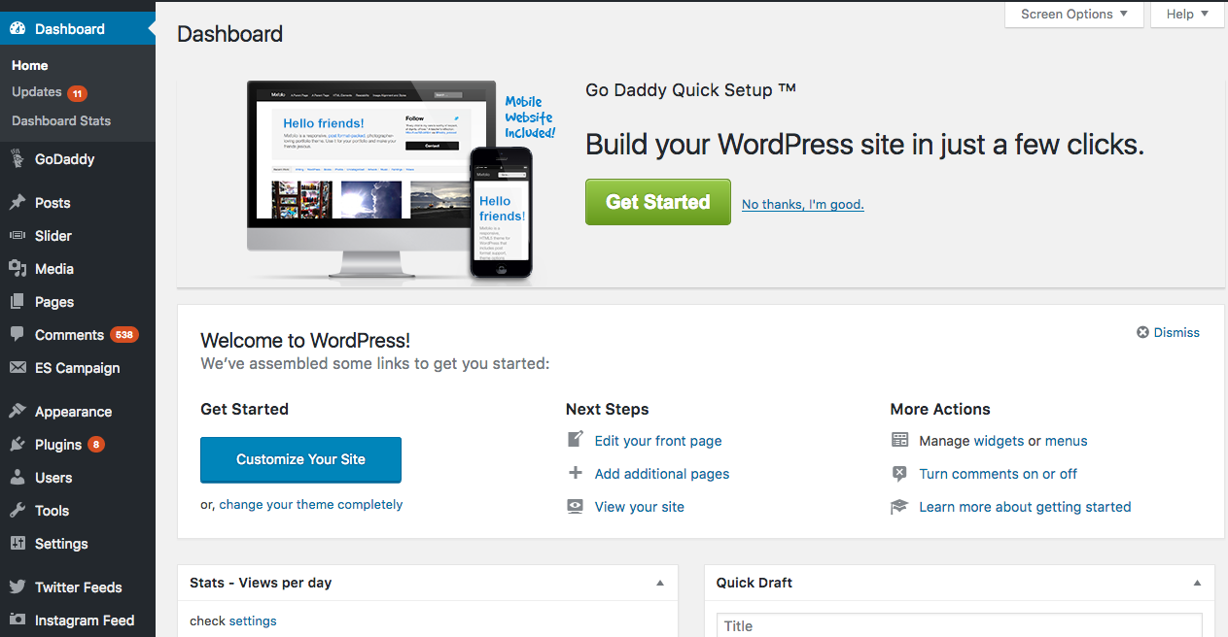Image resolution: width=1228 pixels, height=637 pixels.
Task: Open the Pages menu
Action: (x=78, y=302)
